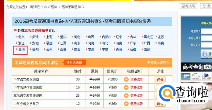Focus the 考生号 input field

click(207, 31)
